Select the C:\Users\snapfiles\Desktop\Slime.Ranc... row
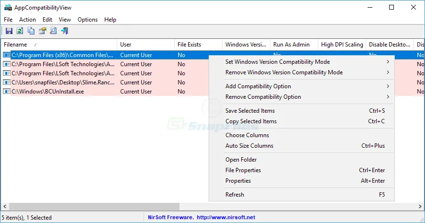This screenshot has width=425, height=223. (x=106, y=82)
